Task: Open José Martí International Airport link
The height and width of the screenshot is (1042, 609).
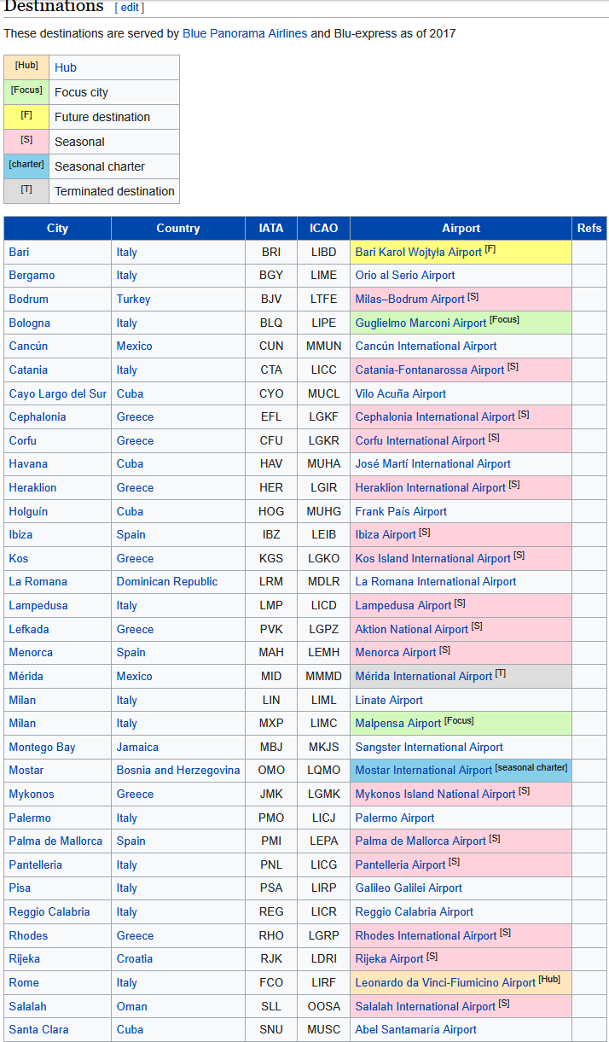Action: tap(432, 464)
